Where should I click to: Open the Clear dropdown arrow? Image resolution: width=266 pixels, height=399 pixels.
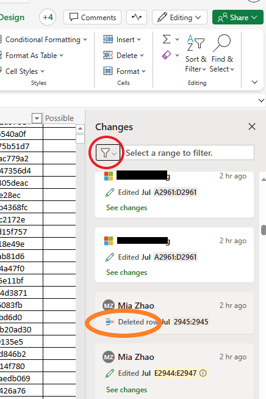177,55
